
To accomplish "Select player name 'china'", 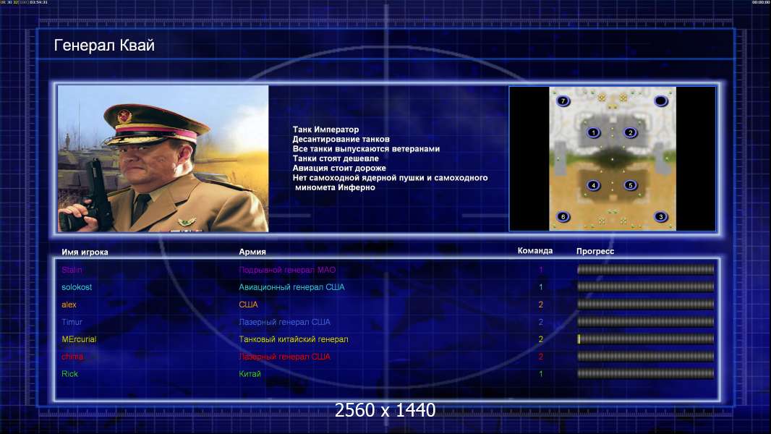I will [x=72, y=357].
